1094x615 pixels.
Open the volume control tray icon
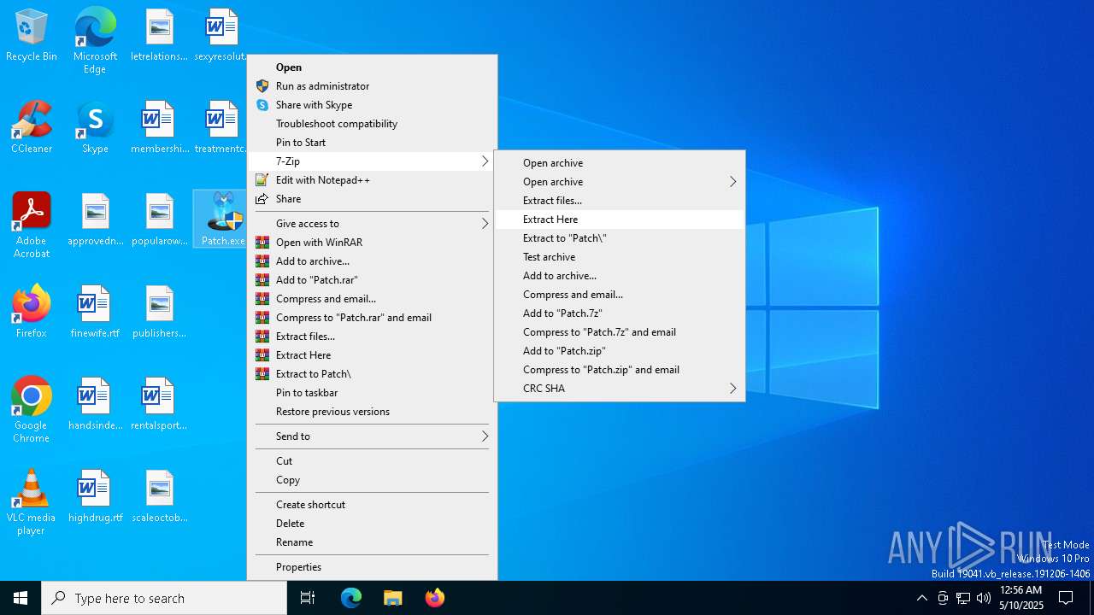pos(984,598)
